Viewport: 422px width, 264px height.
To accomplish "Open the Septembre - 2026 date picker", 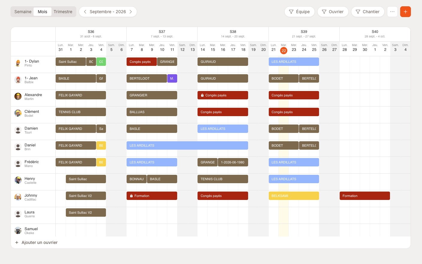I will click(x=108, y=12).
